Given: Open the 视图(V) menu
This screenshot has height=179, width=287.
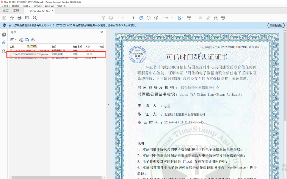Looking at the screenshot, I should (x=27, y=6).
